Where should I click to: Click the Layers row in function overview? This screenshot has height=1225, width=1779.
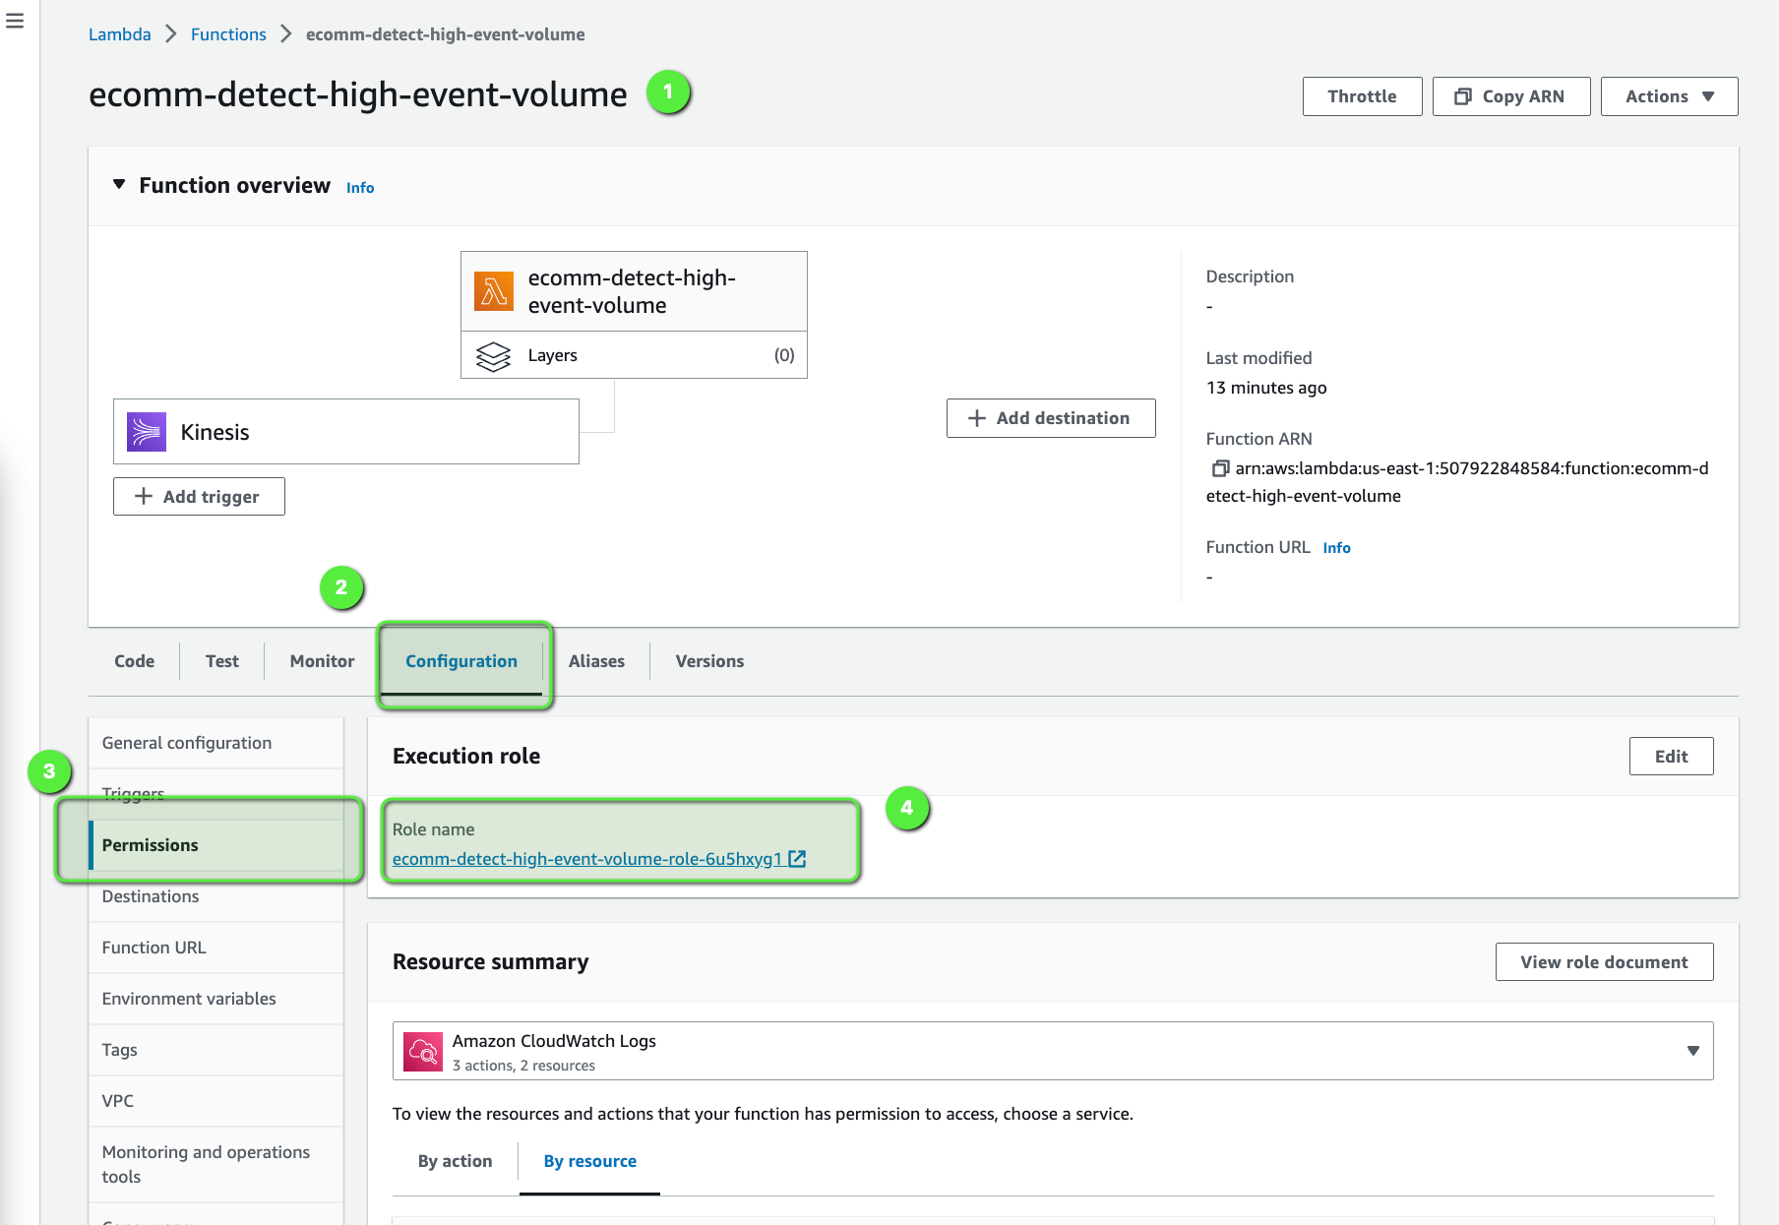click(x=634, y=355)
